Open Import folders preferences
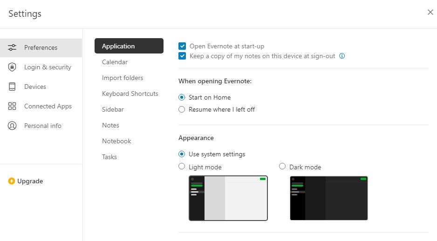The image size is (437, 241). click(123, 78)
